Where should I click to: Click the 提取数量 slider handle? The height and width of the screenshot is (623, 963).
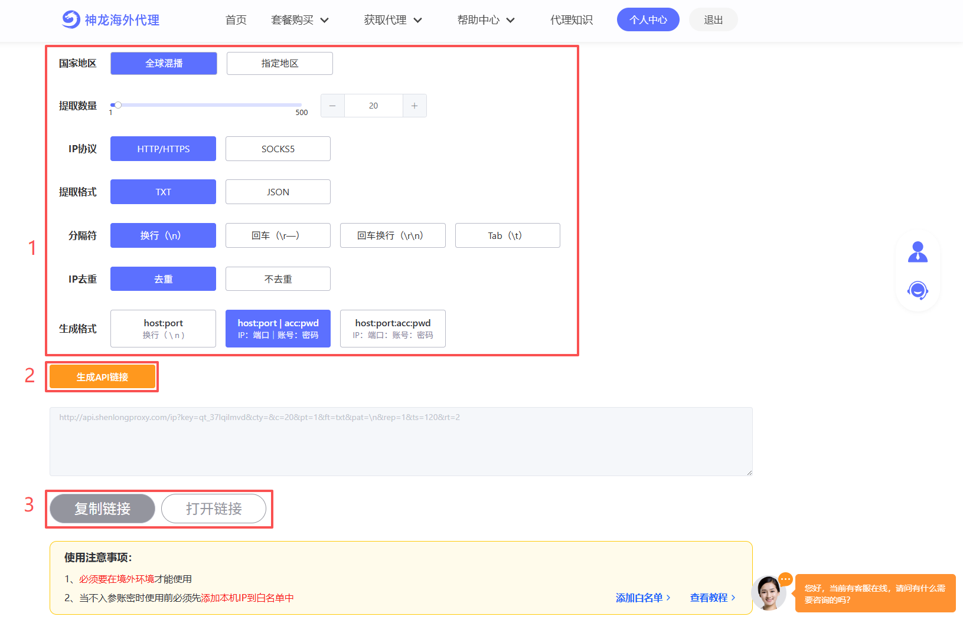point(118,105)
